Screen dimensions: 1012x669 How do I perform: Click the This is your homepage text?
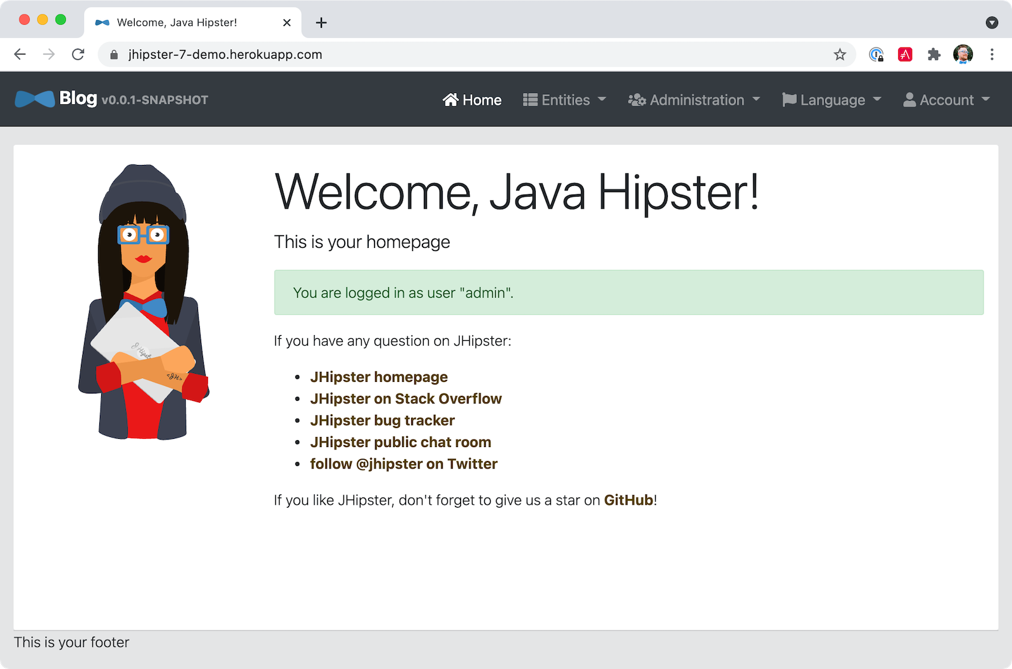(362, 242)
